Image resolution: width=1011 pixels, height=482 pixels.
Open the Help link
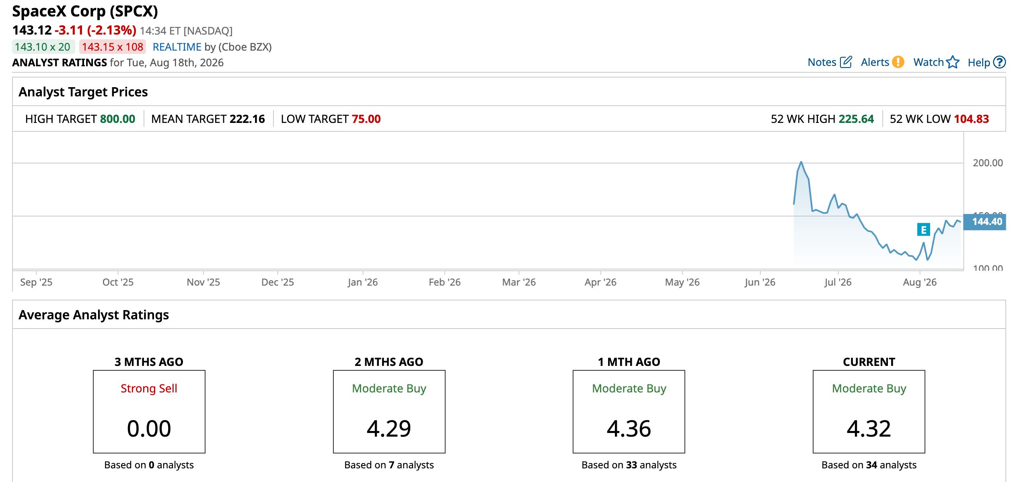979,63
